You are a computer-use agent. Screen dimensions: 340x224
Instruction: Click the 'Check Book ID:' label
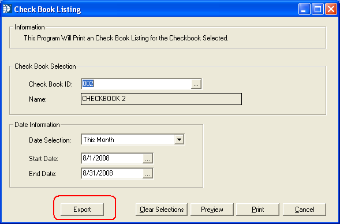click(x=51, y=84)
